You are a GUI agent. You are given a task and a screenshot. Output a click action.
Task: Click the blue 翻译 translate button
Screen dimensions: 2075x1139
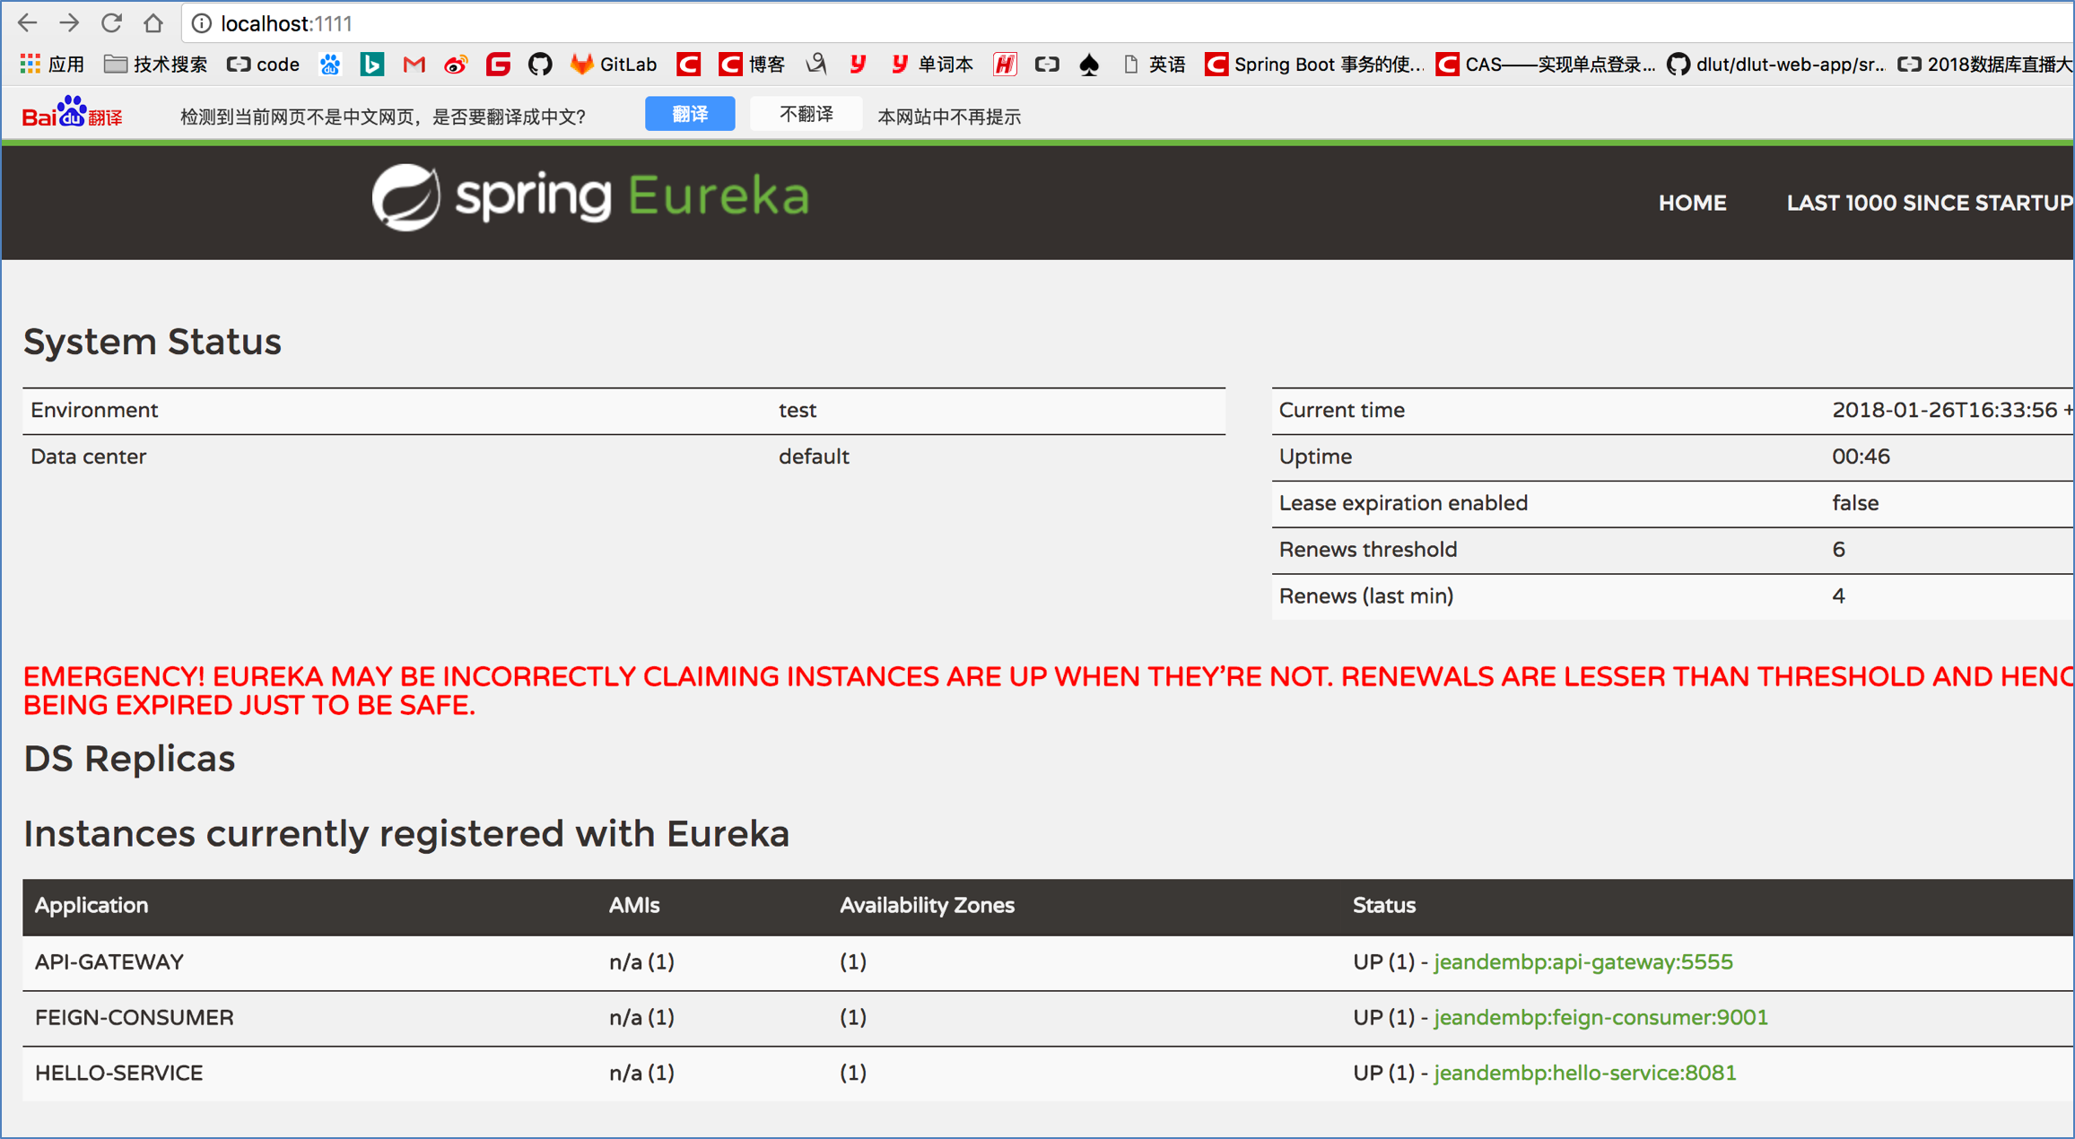point(689,115)
